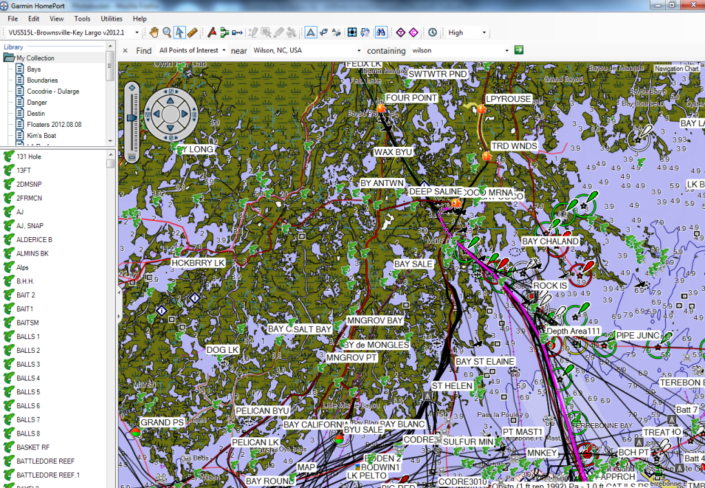Select the 13FT waypoint

tap(24, 170)
